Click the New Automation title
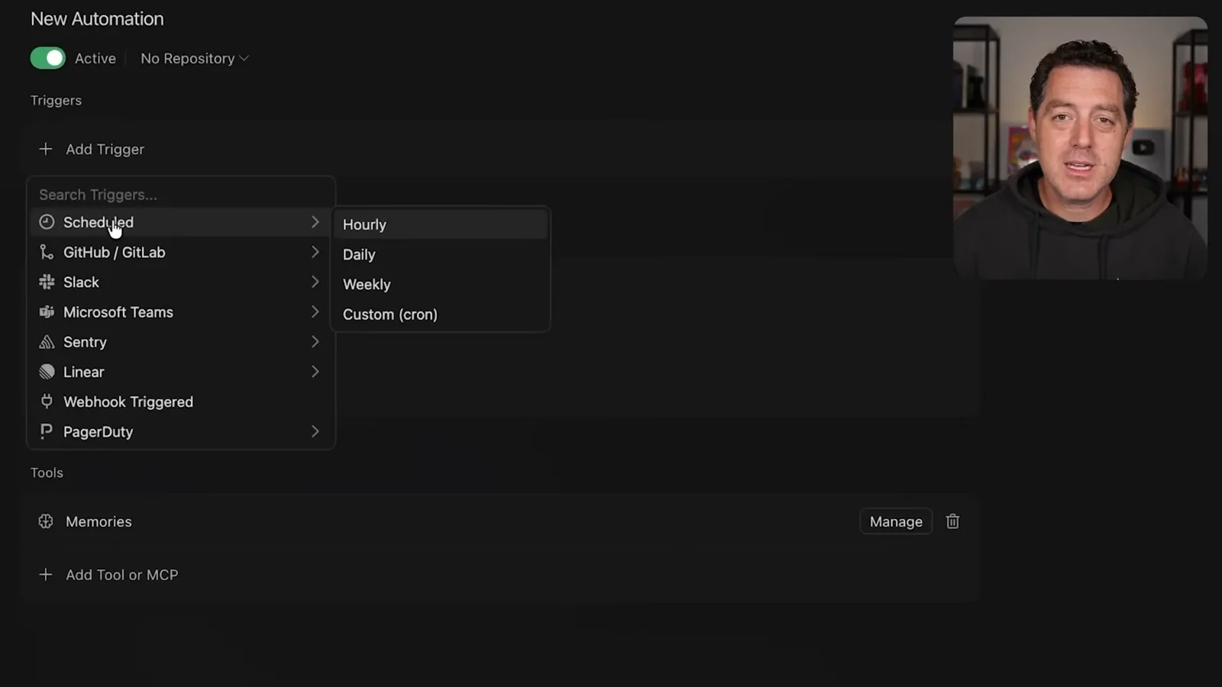Screen dimensions: 1222x687 coord(97,19)
